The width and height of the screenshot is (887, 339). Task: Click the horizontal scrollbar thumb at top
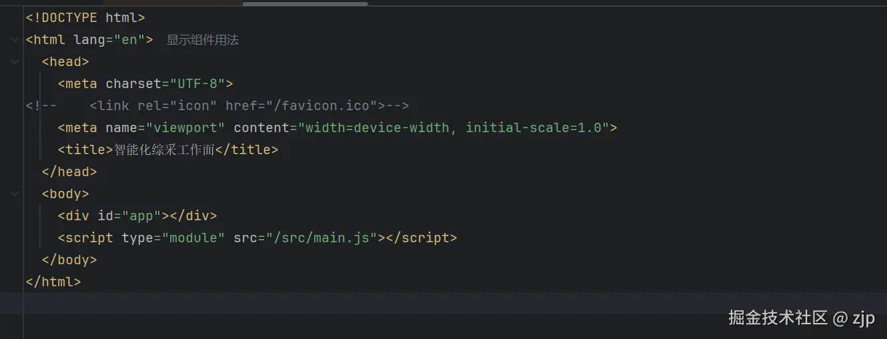(x=305, y=3)
